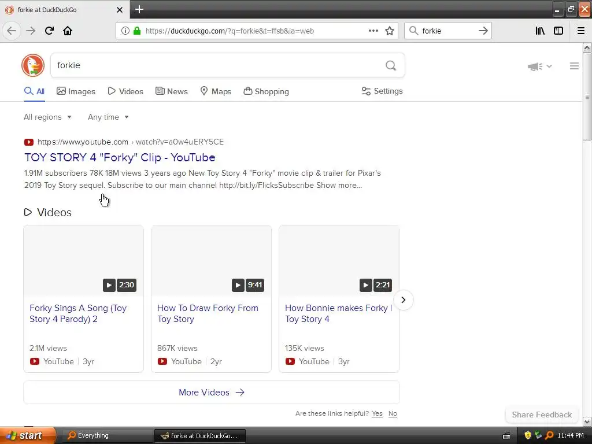Show site information via the info icon
The image size is (592, 444).
(125, 31)
